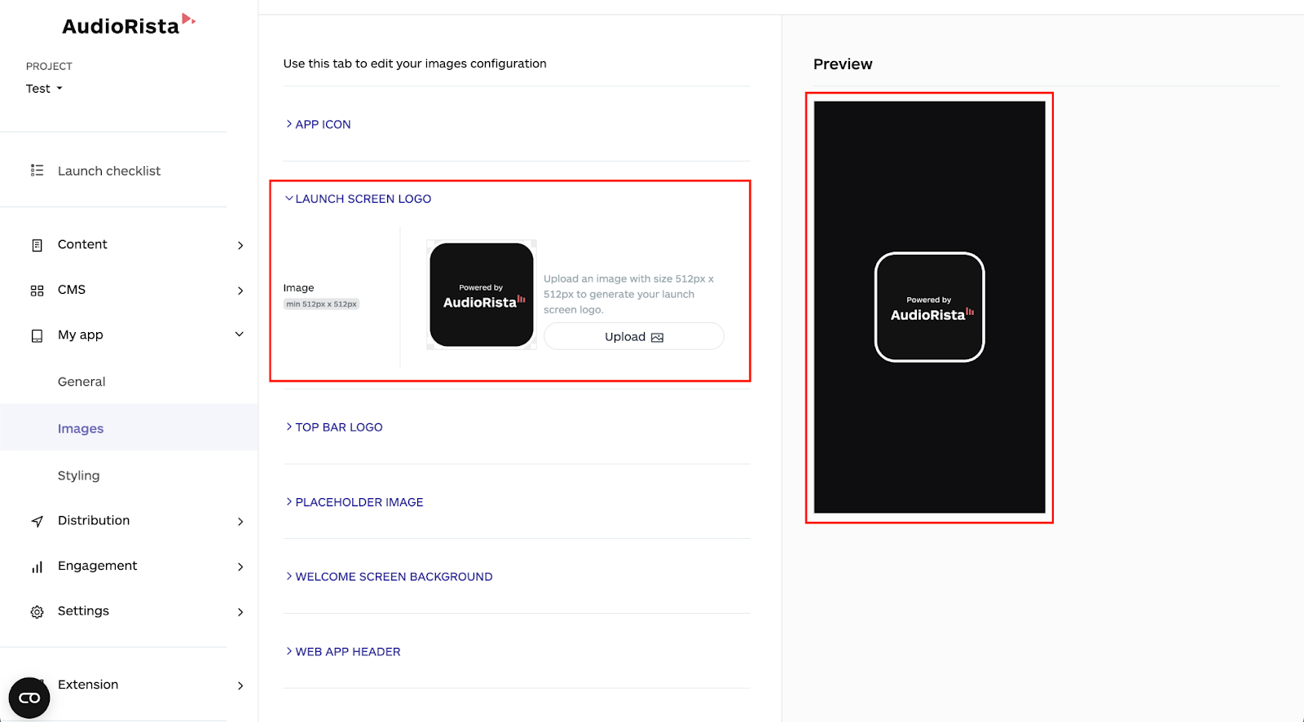Viewport: 1304px width, 722px height.
Task: Click the 'Image' field label
Action: pos(298,288)
